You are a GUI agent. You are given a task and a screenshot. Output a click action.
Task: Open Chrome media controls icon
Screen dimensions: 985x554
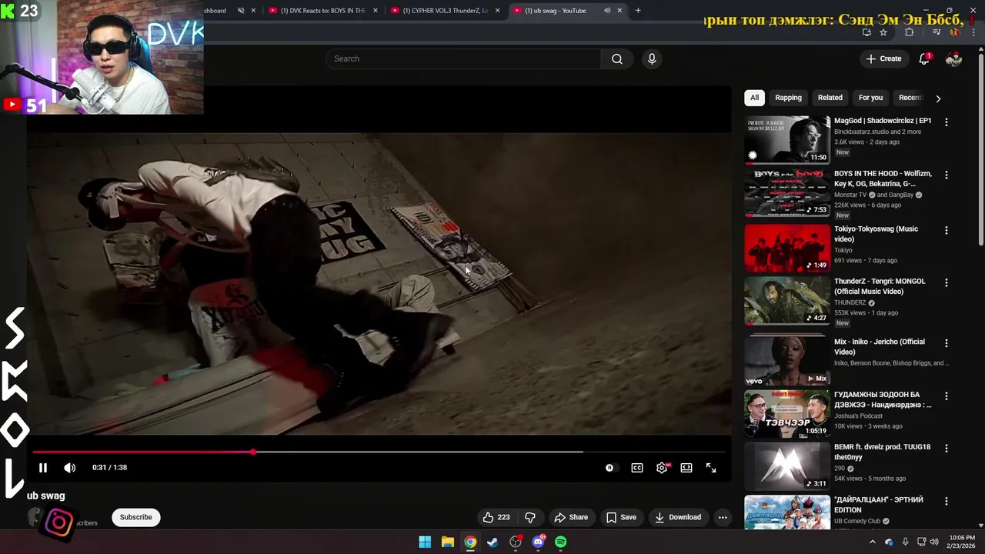[x=937, y=32]
